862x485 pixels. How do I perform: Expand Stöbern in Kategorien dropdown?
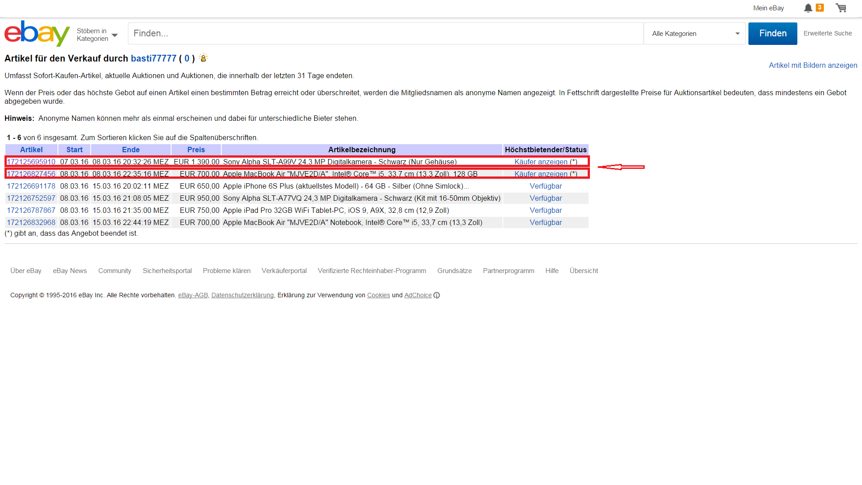click(97, 35)
